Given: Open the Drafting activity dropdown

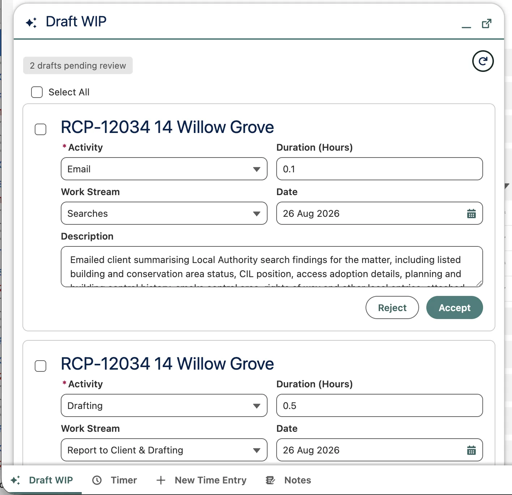Looking at the screenshot, I should 164,405.
